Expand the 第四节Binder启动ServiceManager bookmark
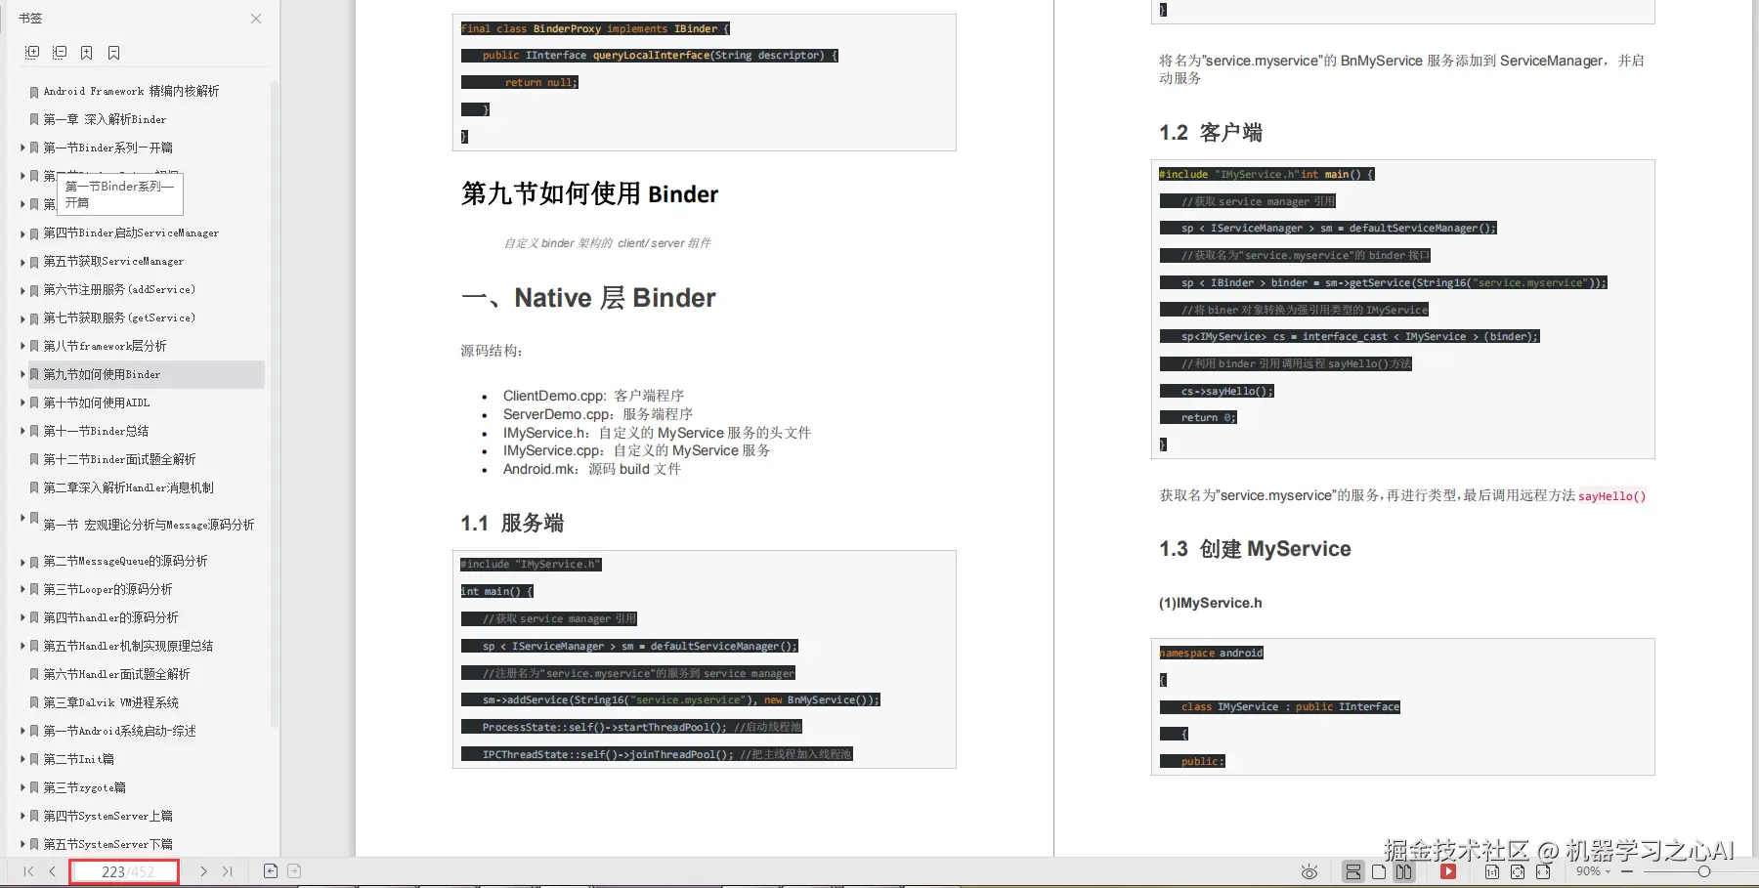 (x=22, y=233)
